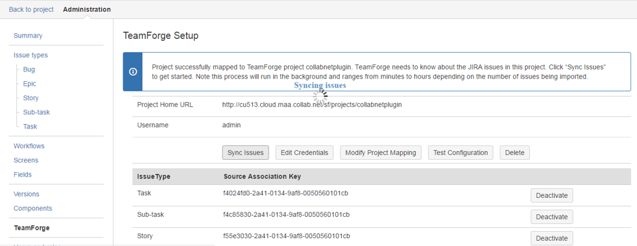Click the Syncing issues loading spinner

(x=320, y=96)
